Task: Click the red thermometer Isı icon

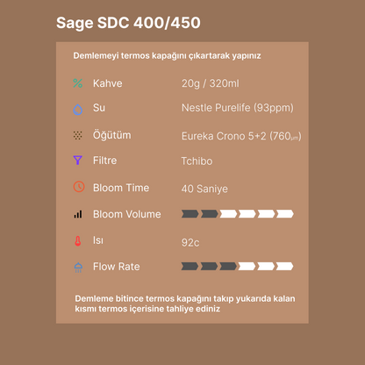Action: pyautogui.click(x=78, y=240)
